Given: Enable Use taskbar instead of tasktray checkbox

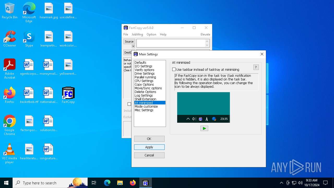Looking at the screenshot, I should coord(206,69).
